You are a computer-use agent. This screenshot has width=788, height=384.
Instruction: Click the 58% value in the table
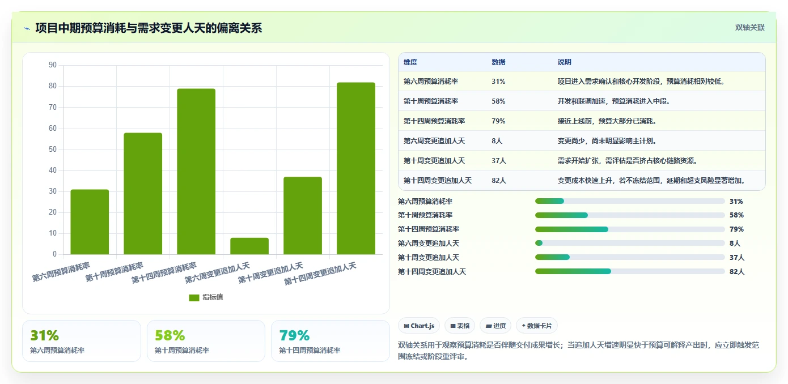[498, 101]
